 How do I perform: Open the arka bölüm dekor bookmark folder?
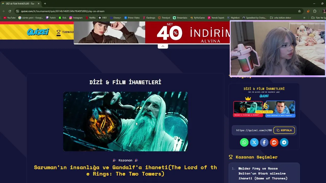[x=280, y=18]
